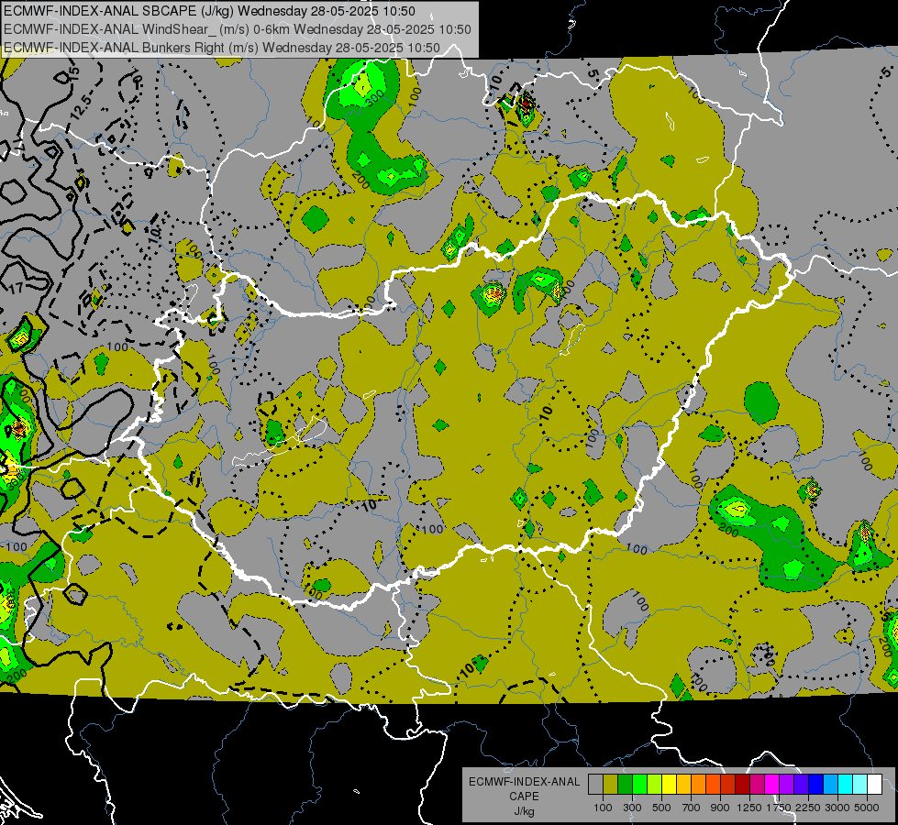Select the gray legend swatch below 100
Image resolution: width=898 pixels, height=825 pixels.
click(x=595, y=784)
